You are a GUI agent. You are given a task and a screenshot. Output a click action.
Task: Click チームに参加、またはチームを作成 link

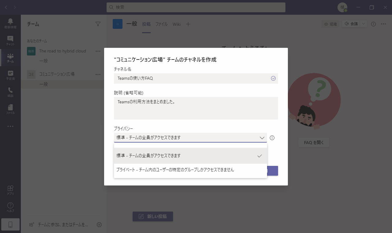pyautogui.click(x=59, y=225)
